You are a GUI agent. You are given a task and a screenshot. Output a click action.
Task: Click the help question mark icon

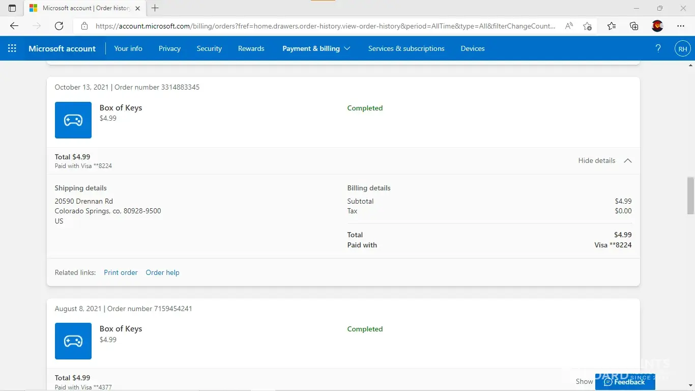click(x=658, y=48)
